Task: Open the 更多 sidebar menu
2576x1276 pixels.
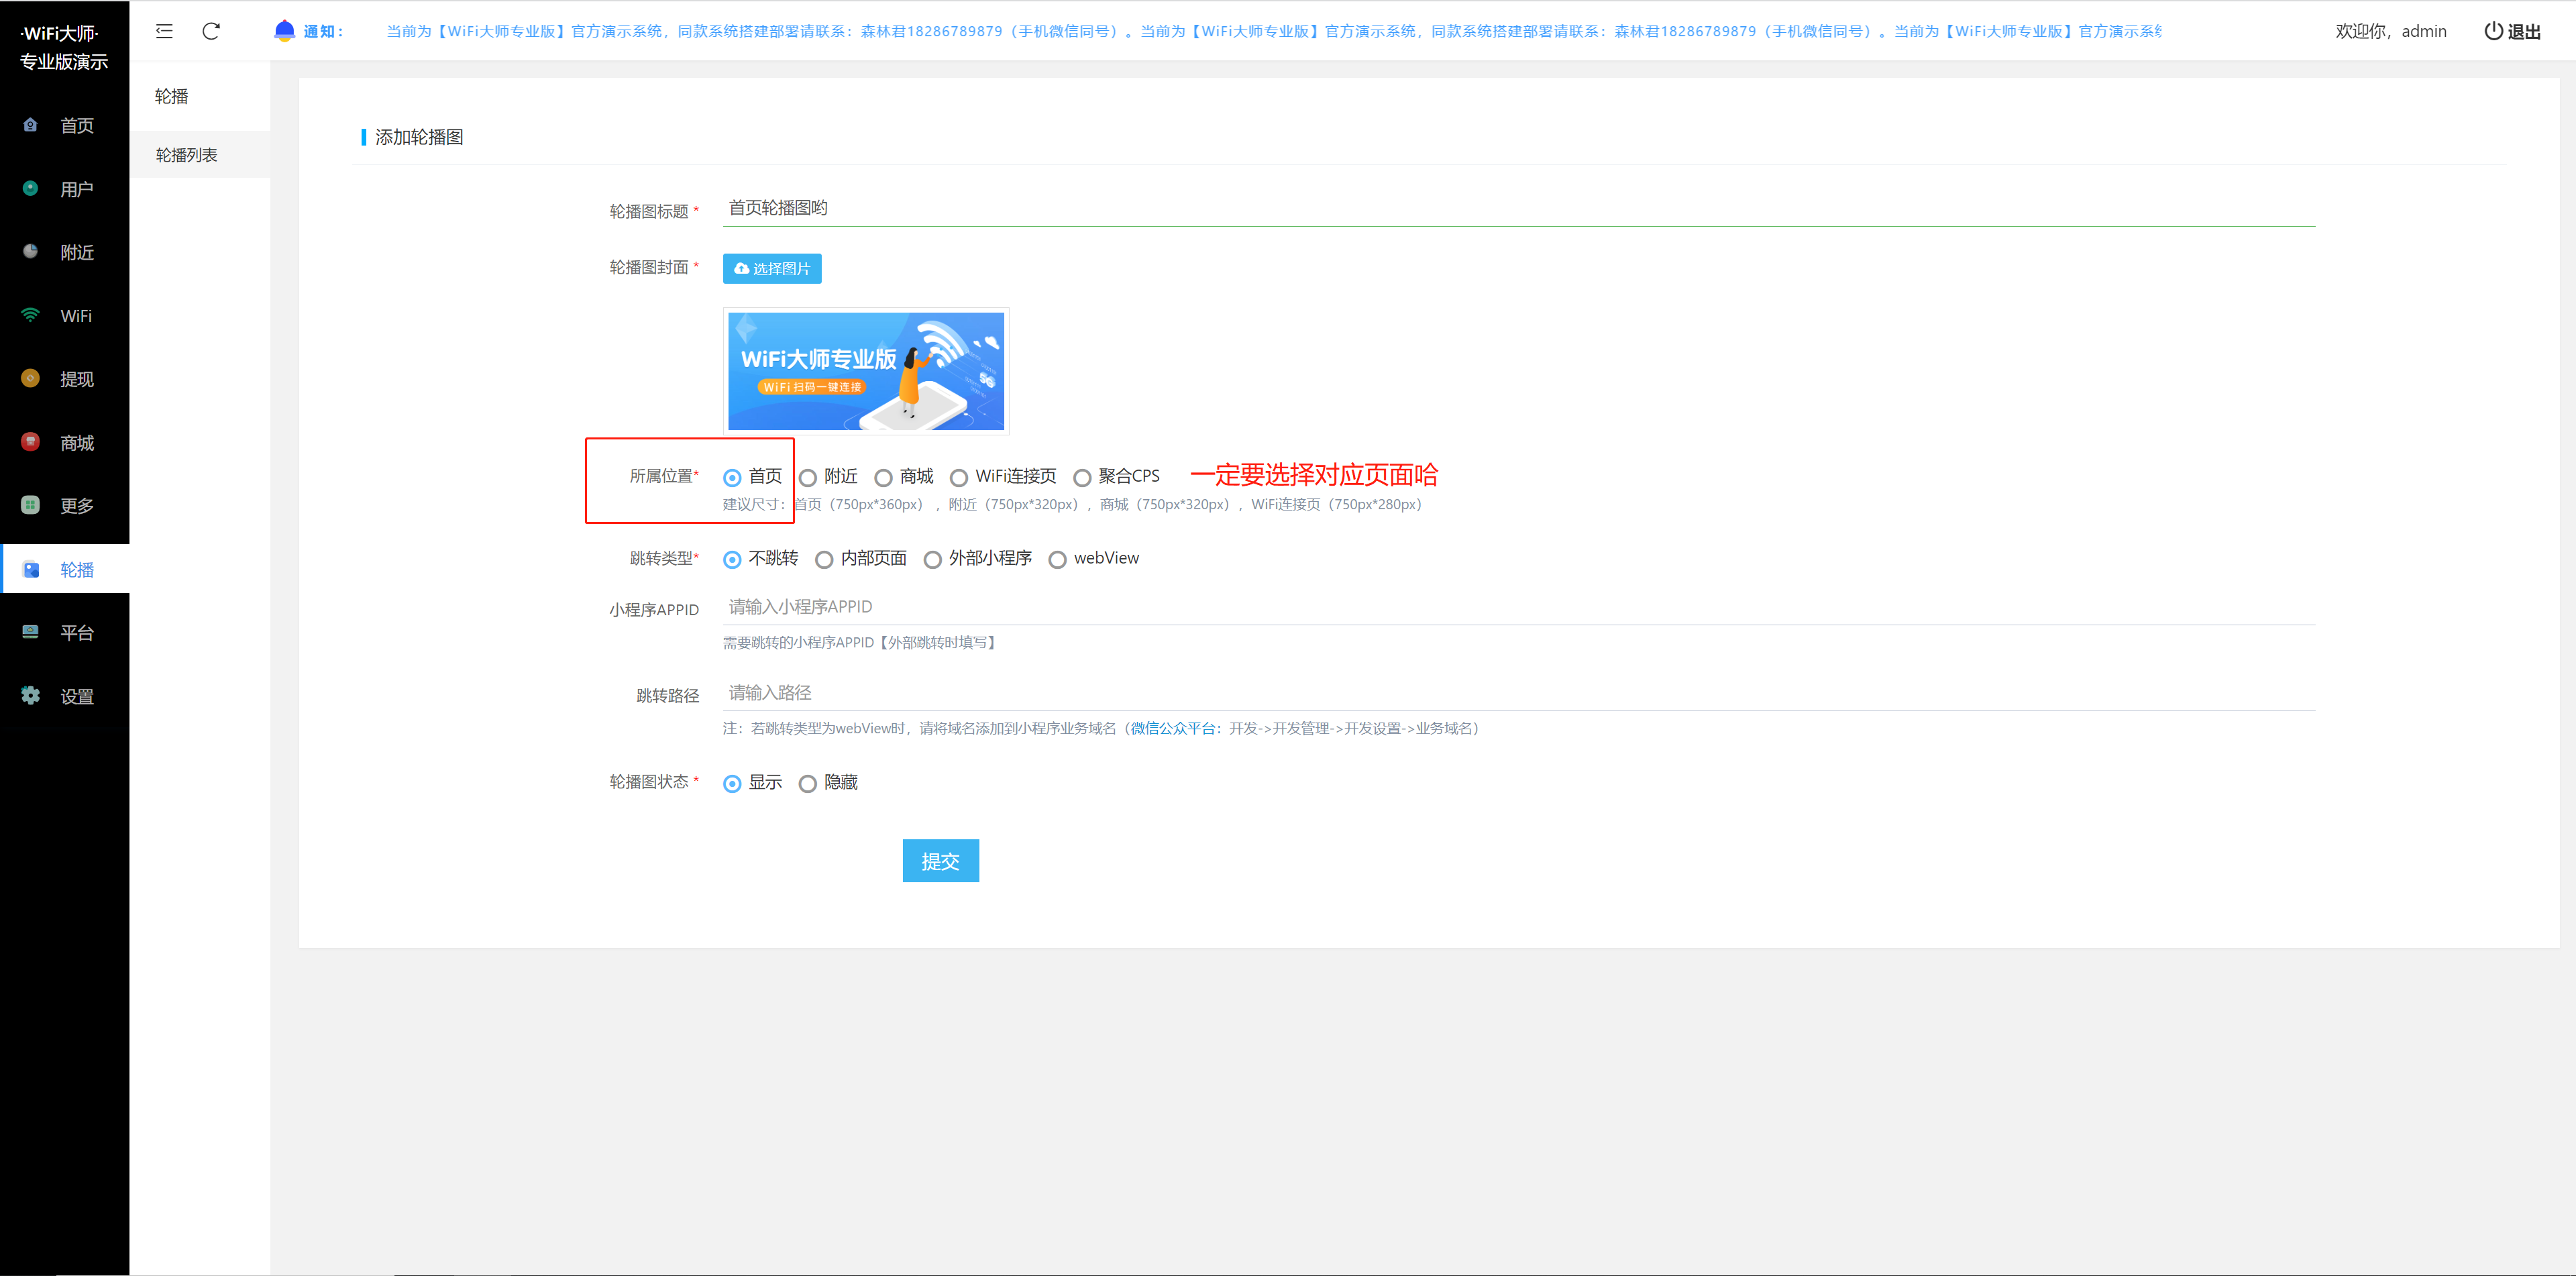Action: [65, 505]
